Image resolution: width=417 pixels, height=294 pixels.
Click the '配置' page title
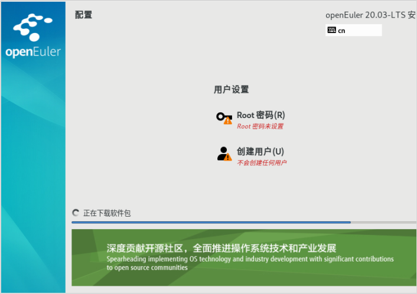(x=83, y=15)
